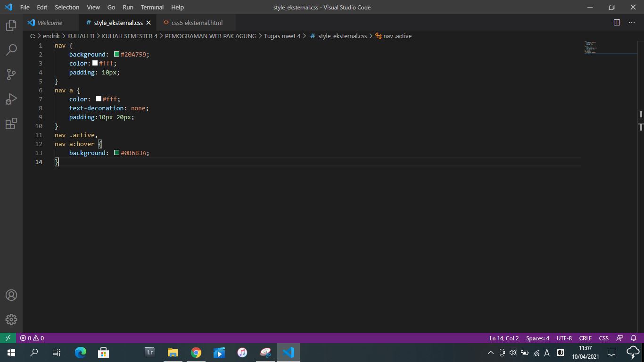Image resolution: width=644 pixels, height=362 pixels.
Task: Click Spaces: 4 to change indentation
Action: tap(537, 338)
